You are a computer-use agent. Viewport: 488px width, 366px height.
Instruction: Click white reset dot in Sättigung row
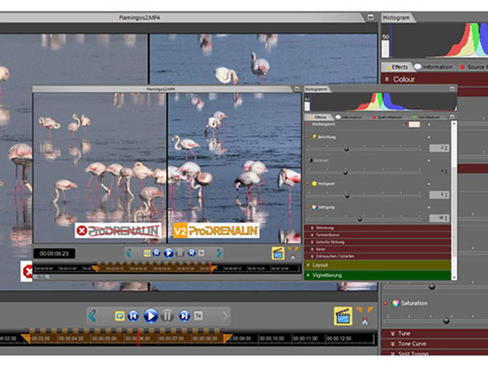point(429,208)
